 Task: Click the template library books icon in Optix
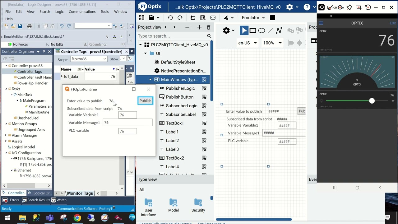click(203, 18)
